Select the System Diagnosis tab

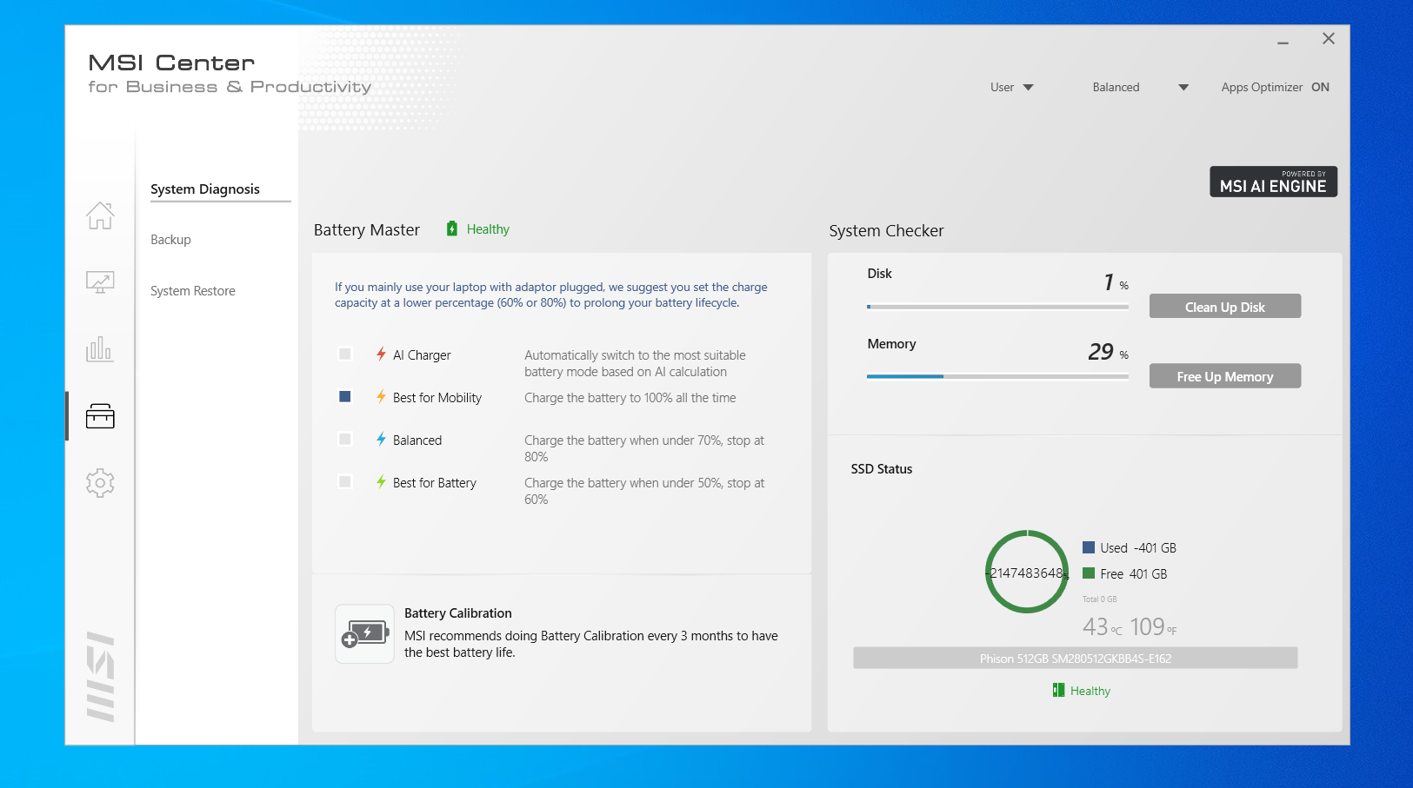point(205,189)
